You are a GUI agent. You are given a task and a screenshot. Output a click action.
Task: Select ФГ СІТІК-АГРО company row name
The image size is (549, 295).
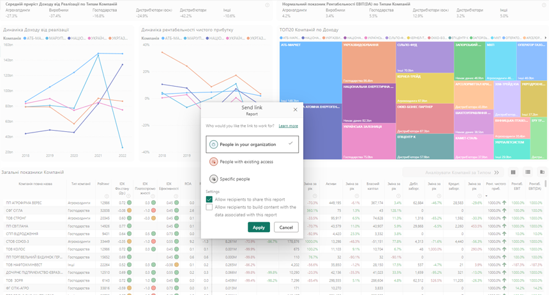(17, 289)
